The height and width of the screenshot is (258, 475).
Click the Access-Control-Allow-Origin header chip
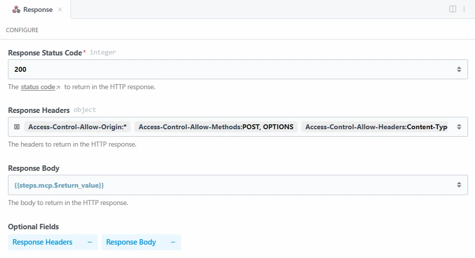pyautogui.click(x=77, y=127)
